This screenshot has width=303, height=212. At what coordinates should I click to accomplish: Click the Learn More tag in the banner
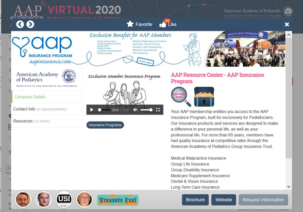tap(145, 62)
